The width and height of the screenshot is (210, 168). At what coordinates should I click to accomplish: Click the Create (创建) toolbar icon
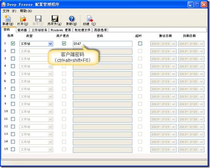pyautogui.click(x=90, y=18)
